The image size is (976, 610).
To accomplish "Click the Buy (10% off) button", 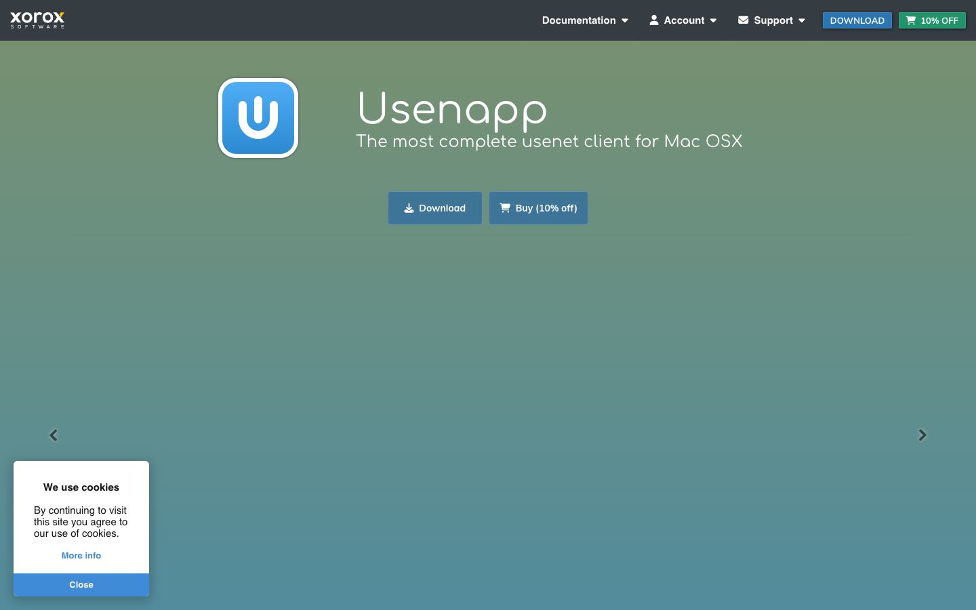I will tap(538, 208).
